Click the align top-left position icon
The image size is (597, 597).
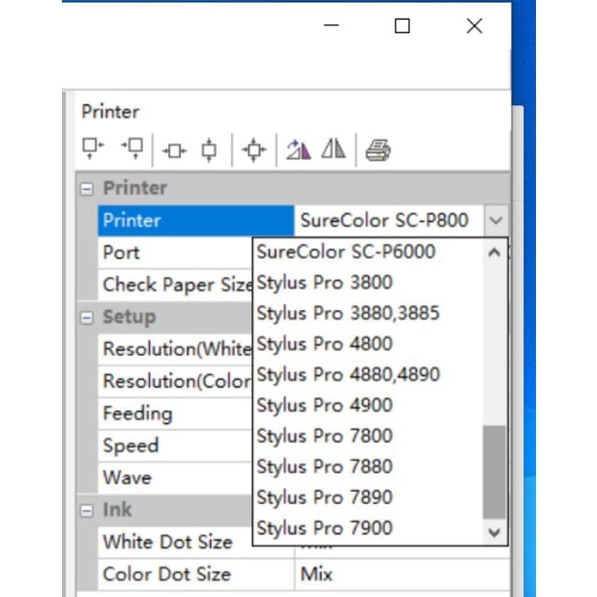pyautogui.click(x=92, y=148)
